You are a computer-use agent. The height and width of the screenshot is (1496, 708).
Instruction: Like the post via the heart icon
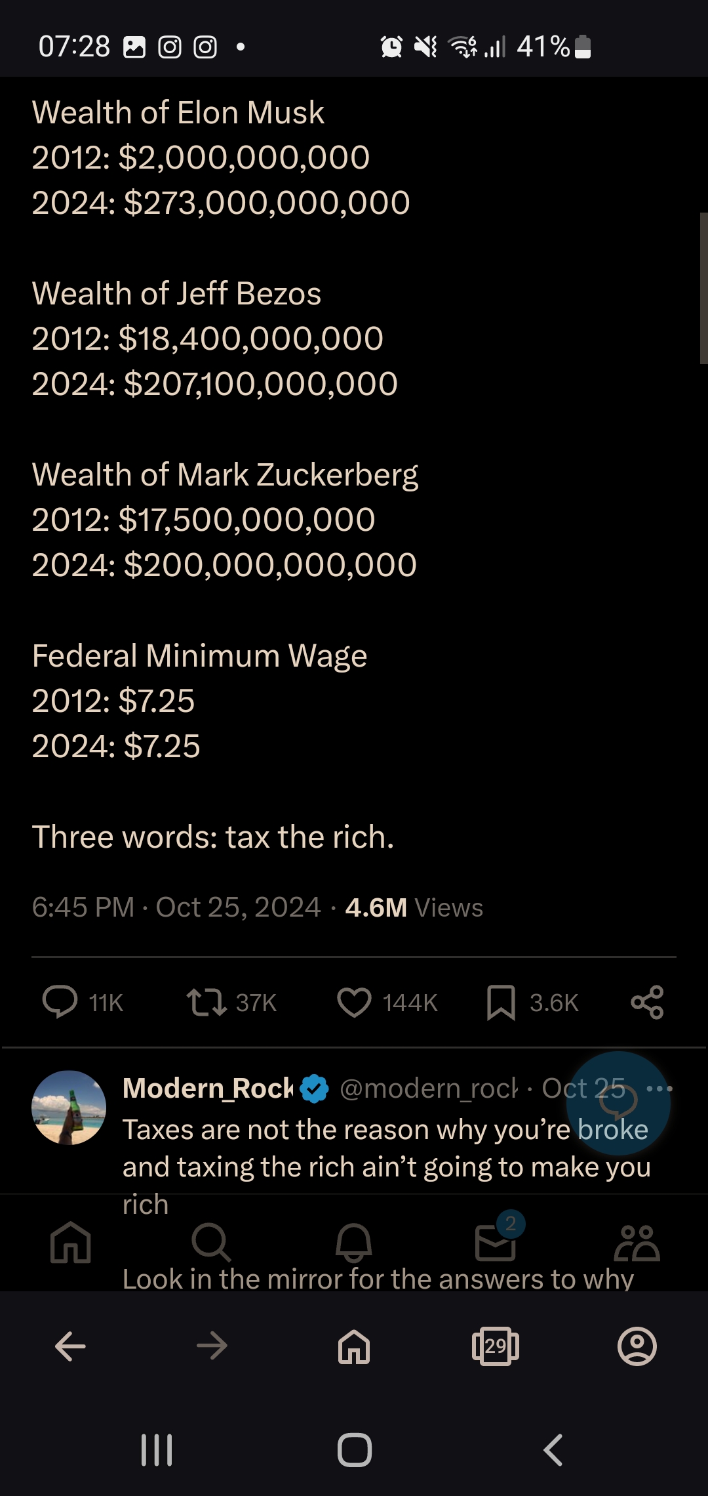[x=354, y=1003]
